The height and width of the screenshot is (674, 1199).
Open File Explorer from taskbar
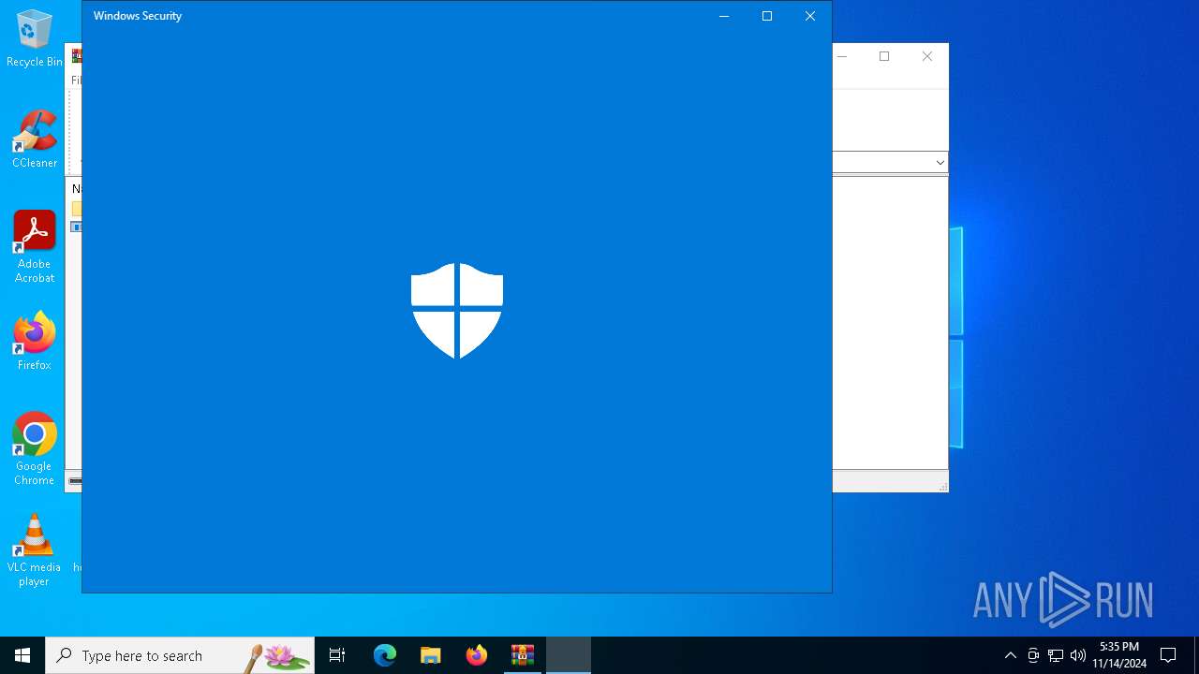point(431,655)
